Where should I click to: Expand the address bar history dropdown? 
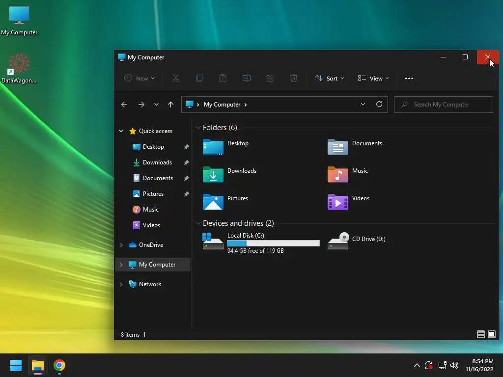click(x=363, y=104)
